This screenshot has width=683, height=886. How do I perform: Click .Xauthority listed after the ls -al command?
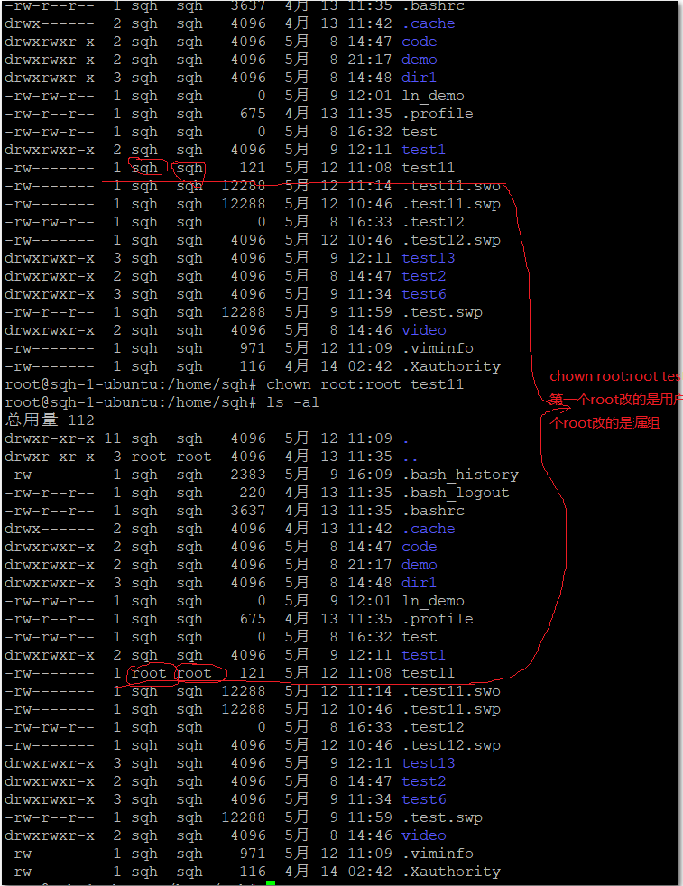[x=451, y=872]
